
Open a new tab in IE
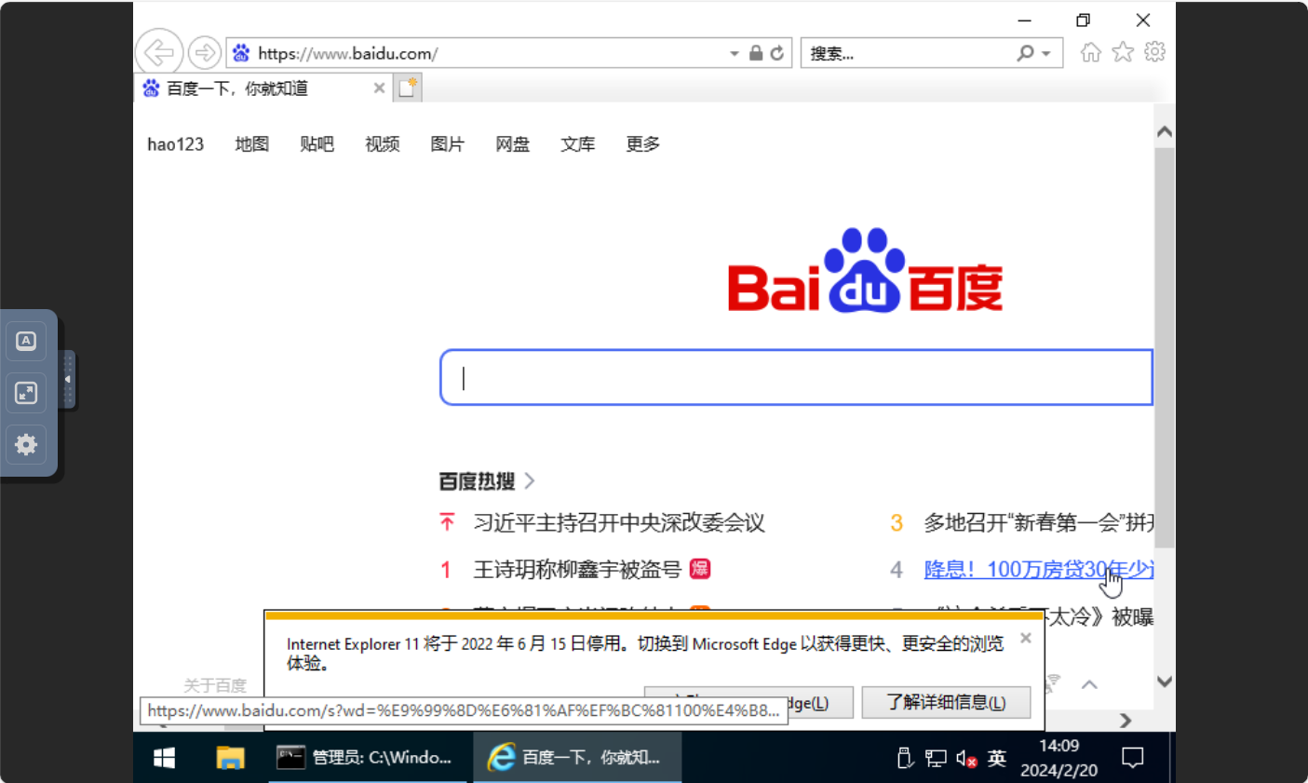(x=408, y=88)
